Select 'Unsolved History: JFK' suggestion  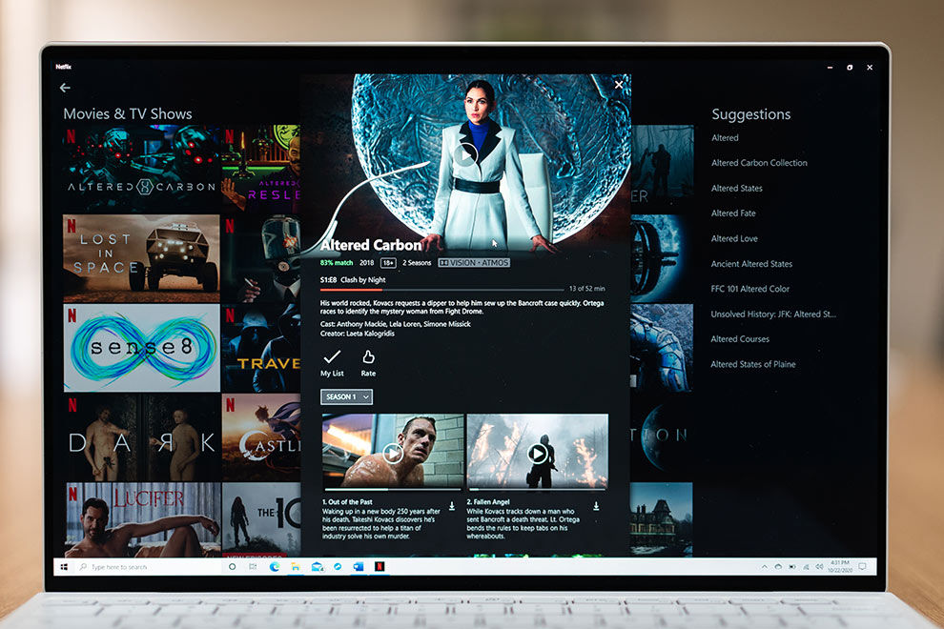point(773,314)
